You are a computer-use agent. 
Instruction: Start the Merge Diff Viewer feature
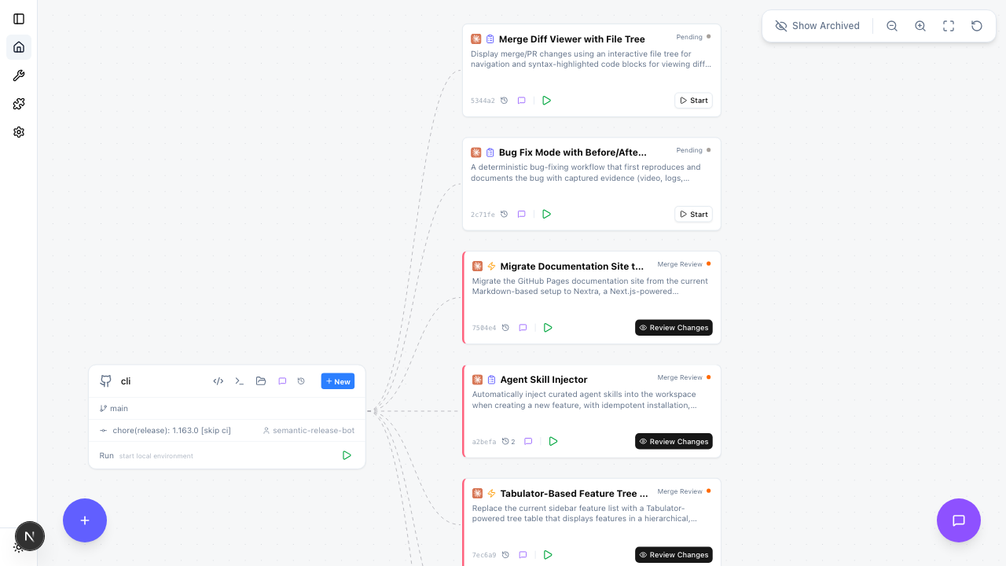pyautogui.click(x=693, y=101)
